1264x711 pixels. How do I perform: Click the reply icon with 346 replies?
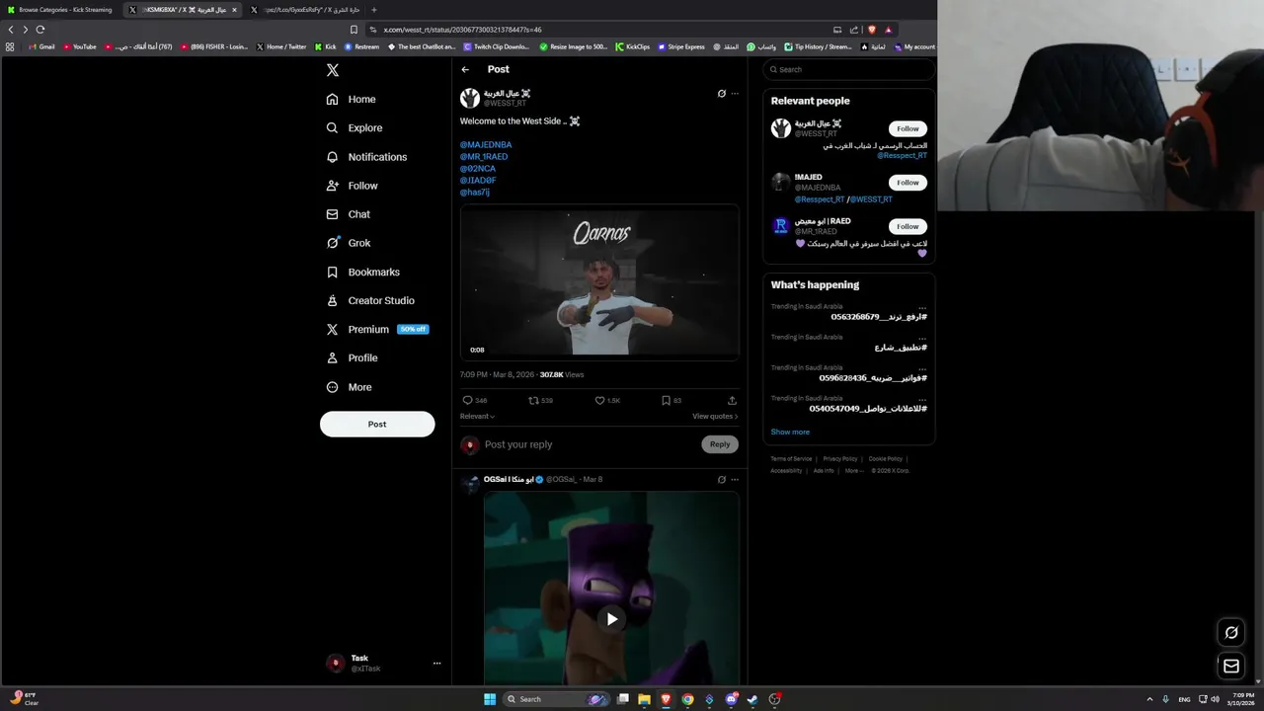[468, 400]
